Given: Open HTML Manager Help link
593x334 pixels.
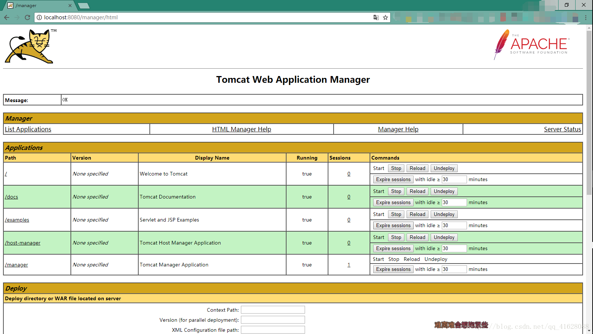Looking at the screenshot, I should click(x=242, y=129).
